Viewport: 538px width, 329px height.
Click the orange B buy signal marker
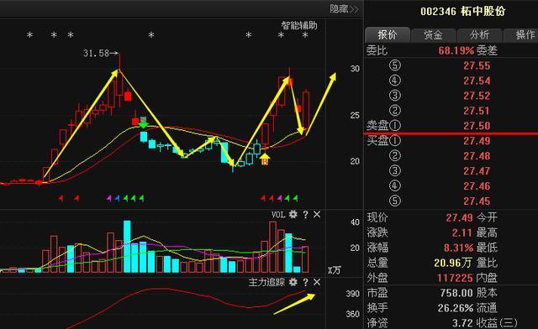(265, 159)
